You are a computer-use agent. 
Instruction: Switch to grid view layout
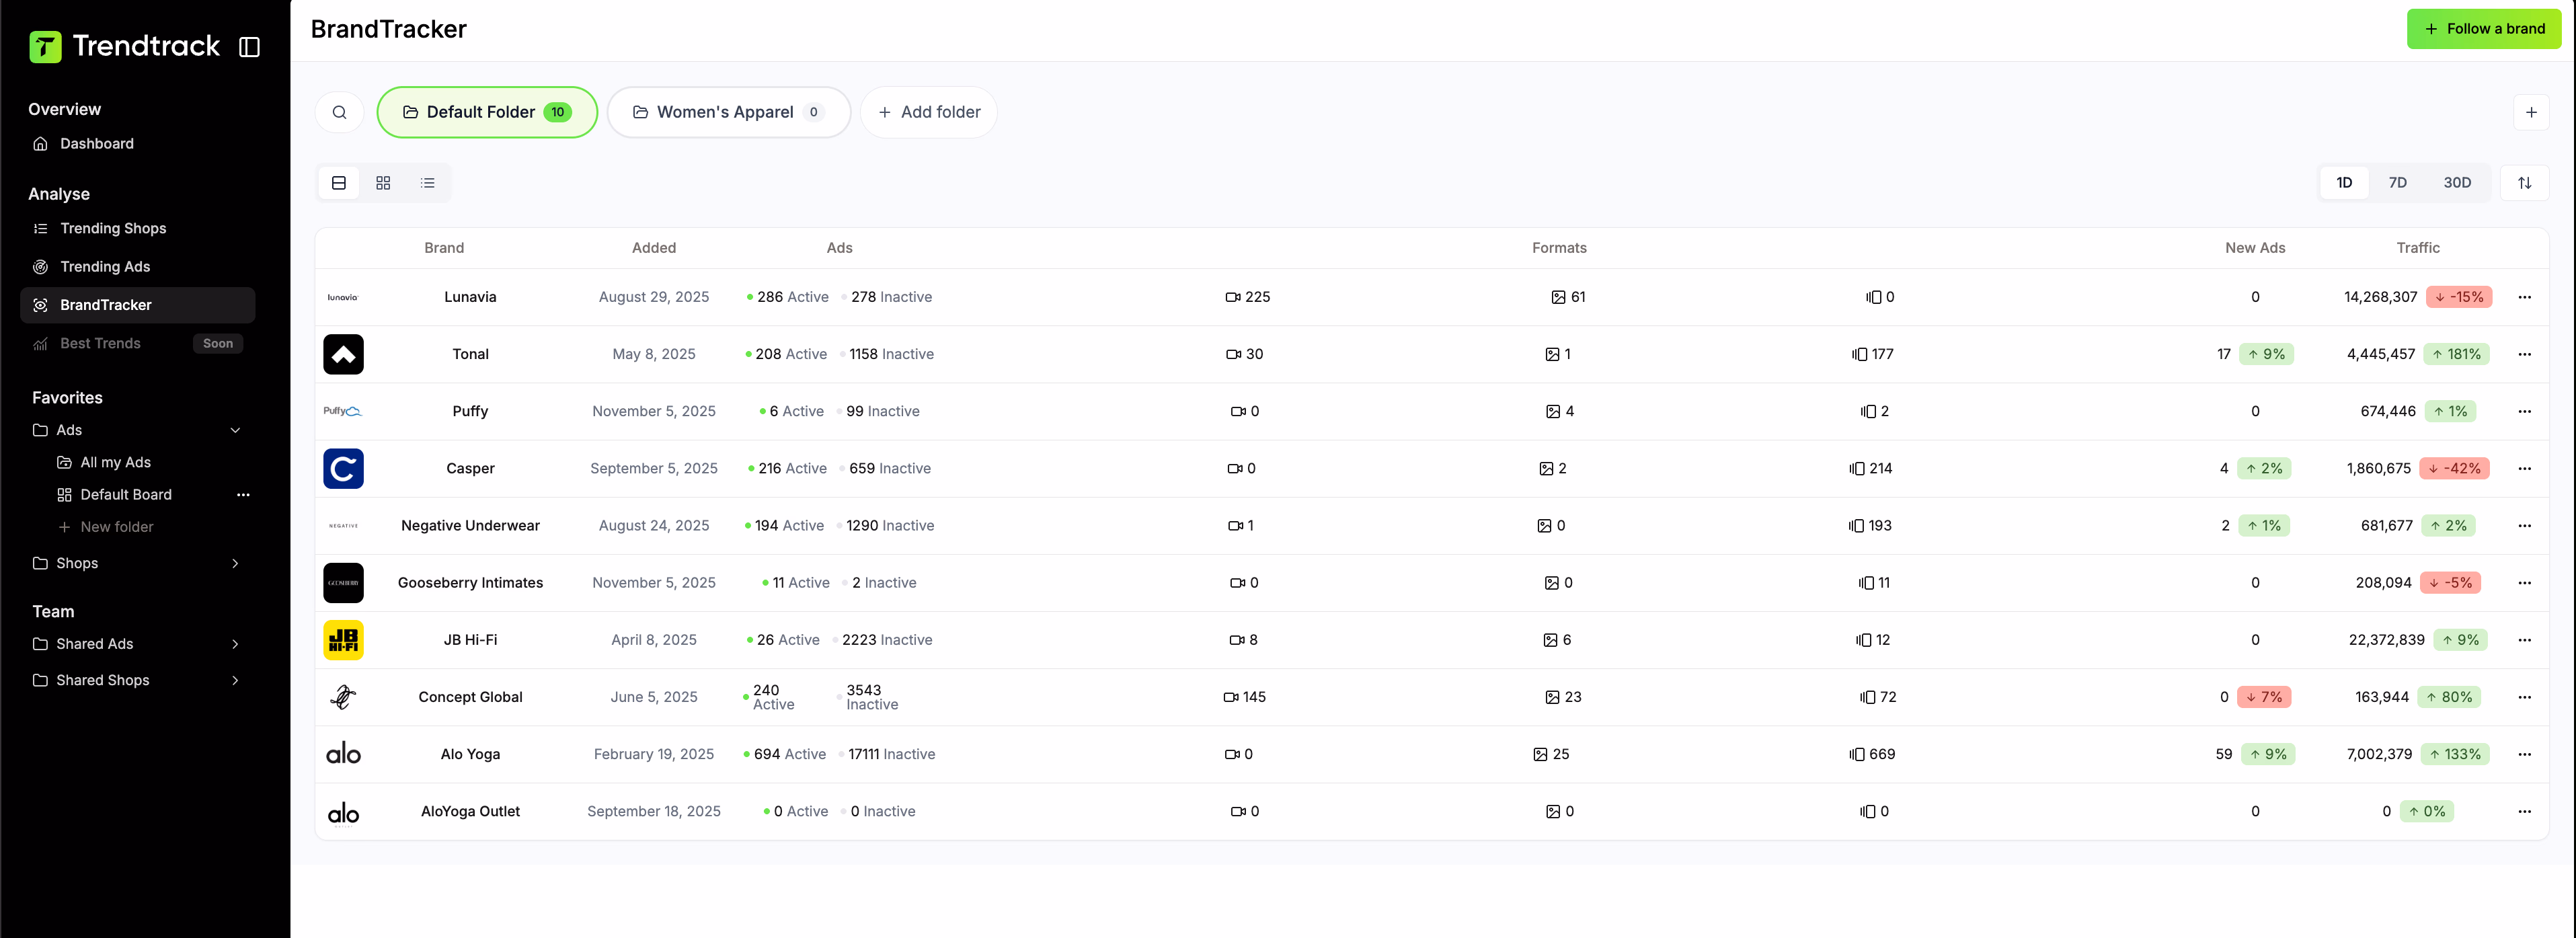click(383, 183)
